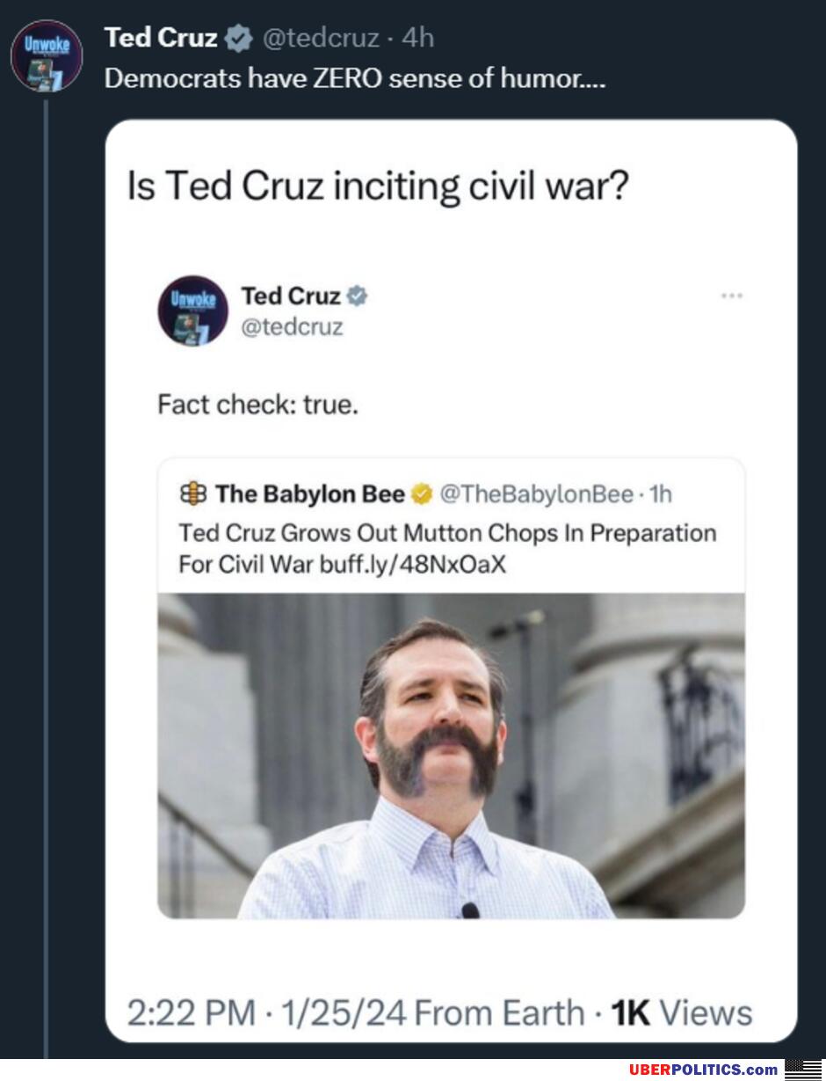Click the American flag icon
826x1081 pixels.
click(802, 1069)
